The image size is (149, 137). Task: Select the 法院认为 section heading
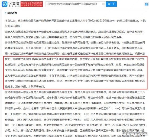pyautogui.click(x=12, y=13)
